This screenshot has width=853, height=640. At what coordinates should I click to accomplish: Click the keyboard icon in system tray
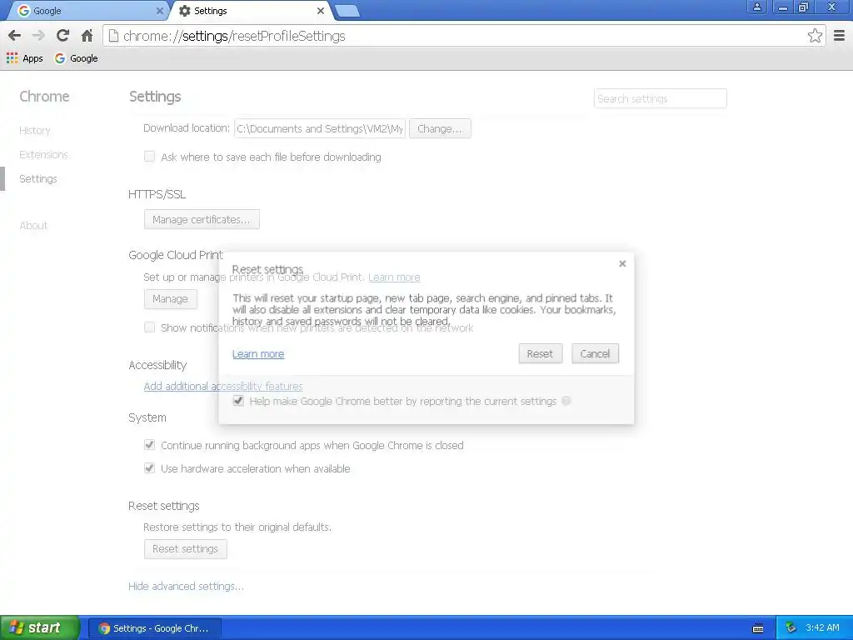coord(758,628)
